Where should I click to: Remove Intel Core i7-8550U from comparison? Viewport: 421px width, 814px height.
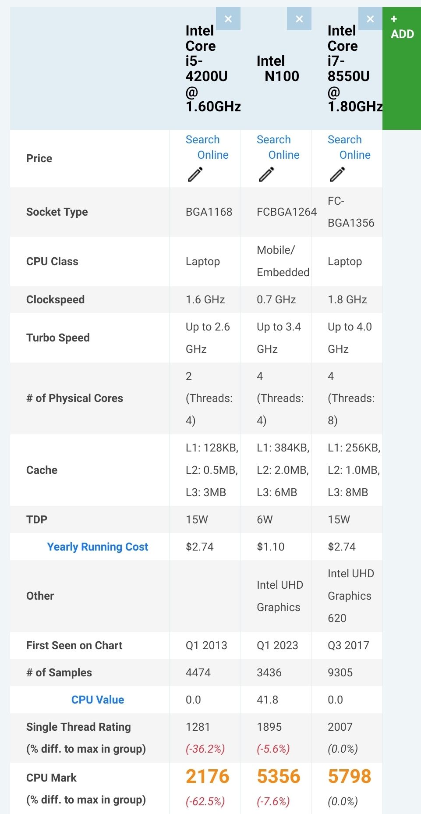(370, 19)
